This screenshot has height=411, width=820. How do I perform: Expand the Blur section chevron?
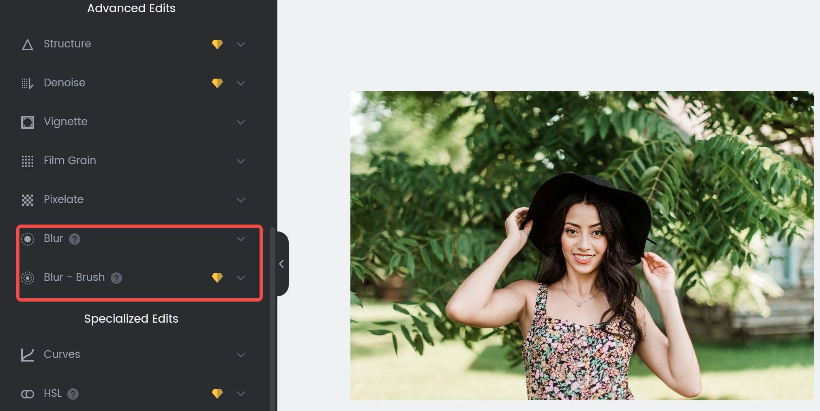(241, 239)
